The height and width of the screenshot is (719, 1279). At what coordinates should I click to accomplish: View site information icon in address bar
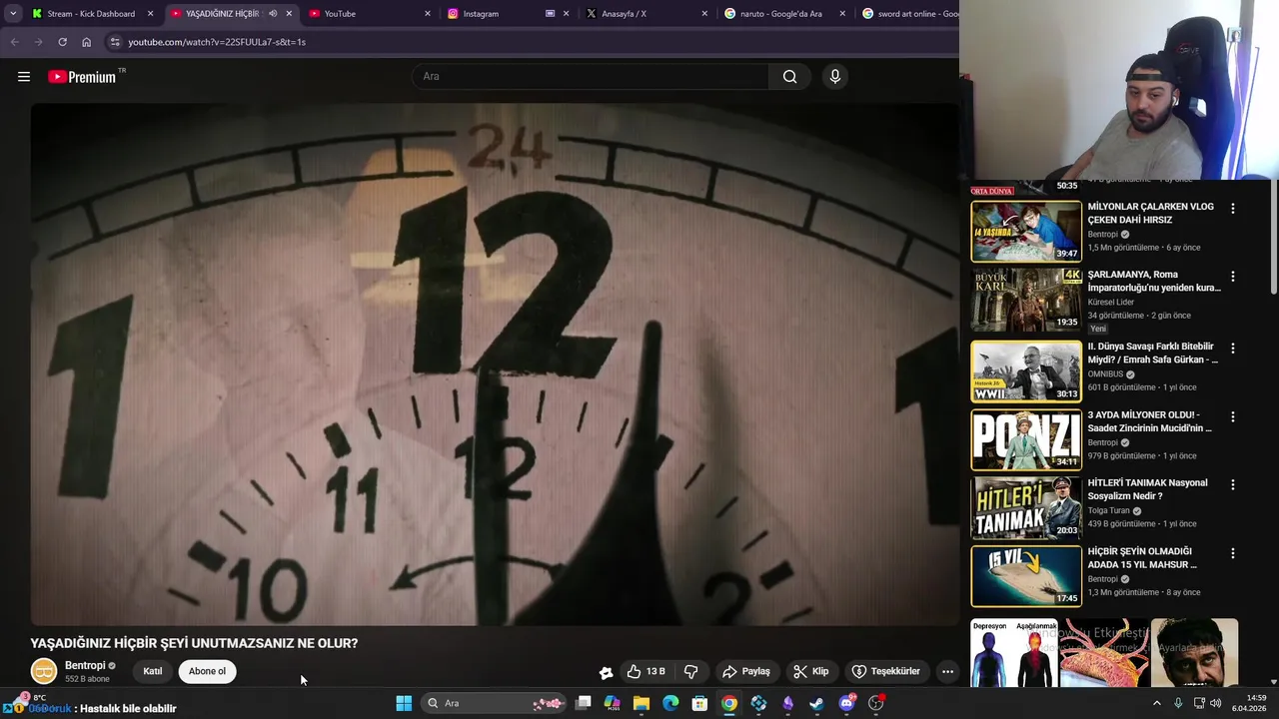coord(115,42)
